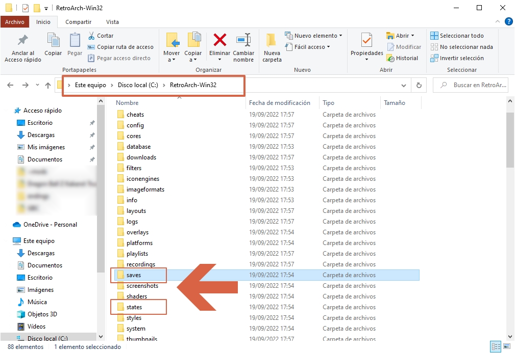Open Historial in the ribbon
515x353 pixels.
pos(402,59)
